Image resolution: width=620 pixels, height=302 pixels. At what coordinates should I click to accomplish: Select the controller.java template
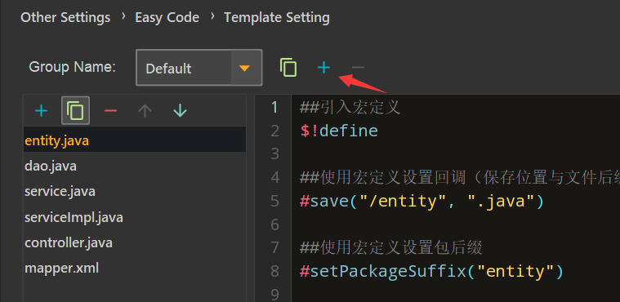coord(135,242)
